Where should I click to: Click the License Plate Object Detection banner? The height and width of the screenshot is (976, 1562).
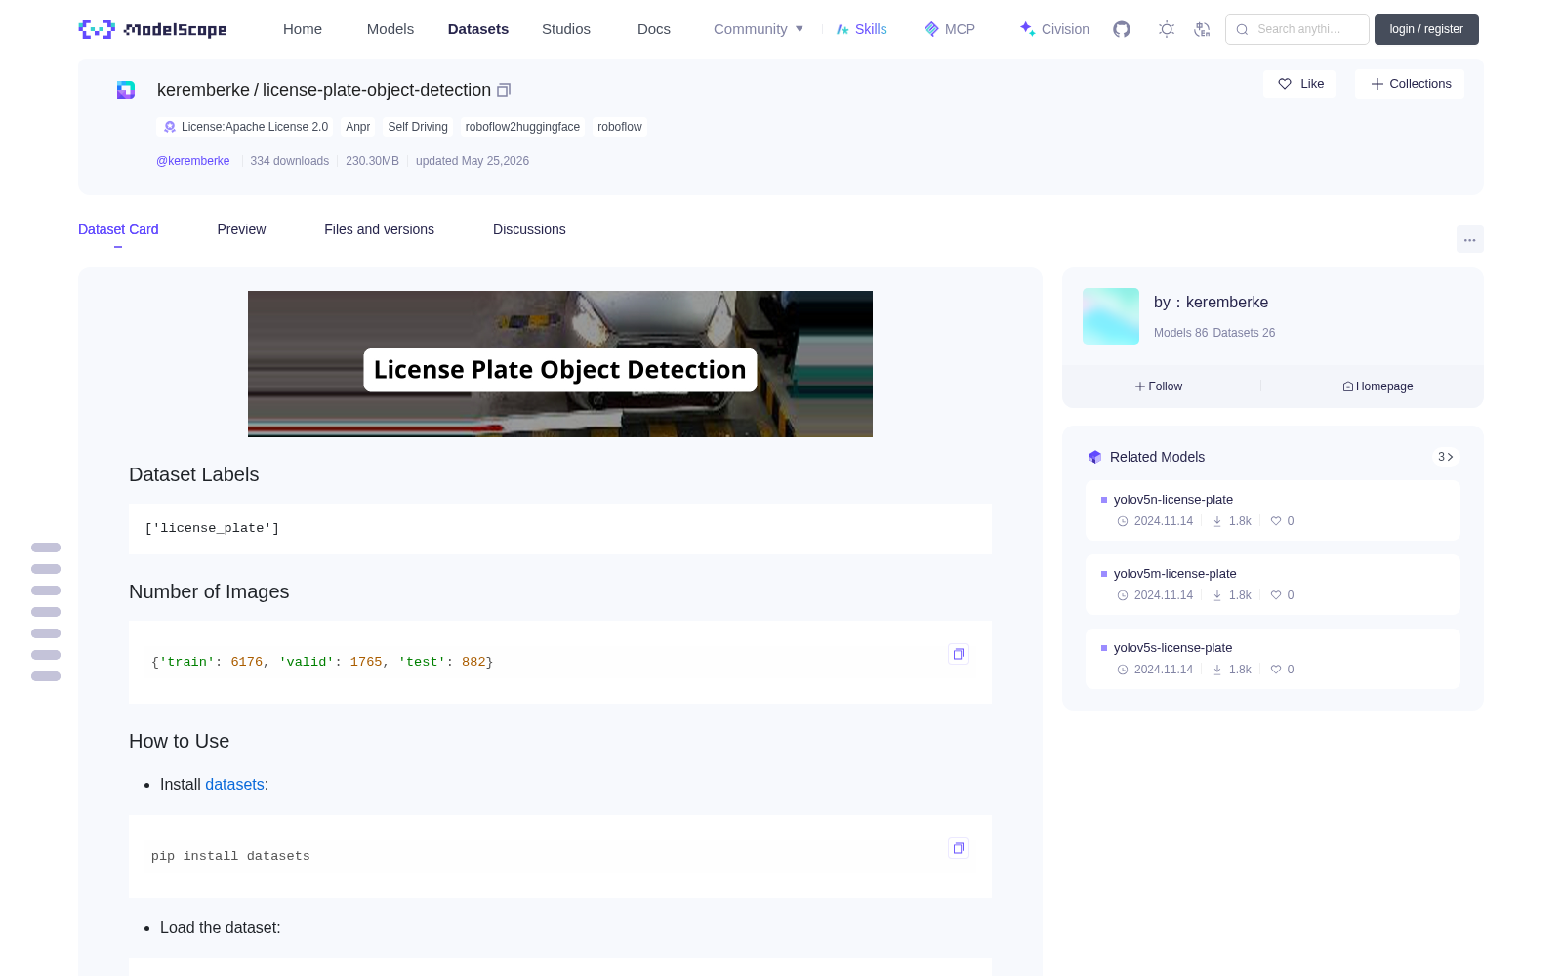pyautogui.click(x=560, y=364)
